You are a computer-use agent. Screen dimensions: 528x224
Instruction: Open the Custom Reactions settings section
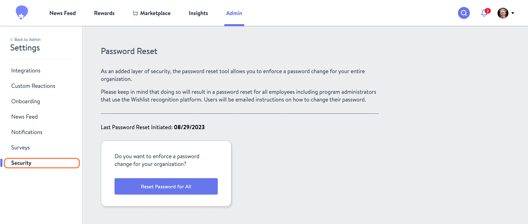click(33, 86)
